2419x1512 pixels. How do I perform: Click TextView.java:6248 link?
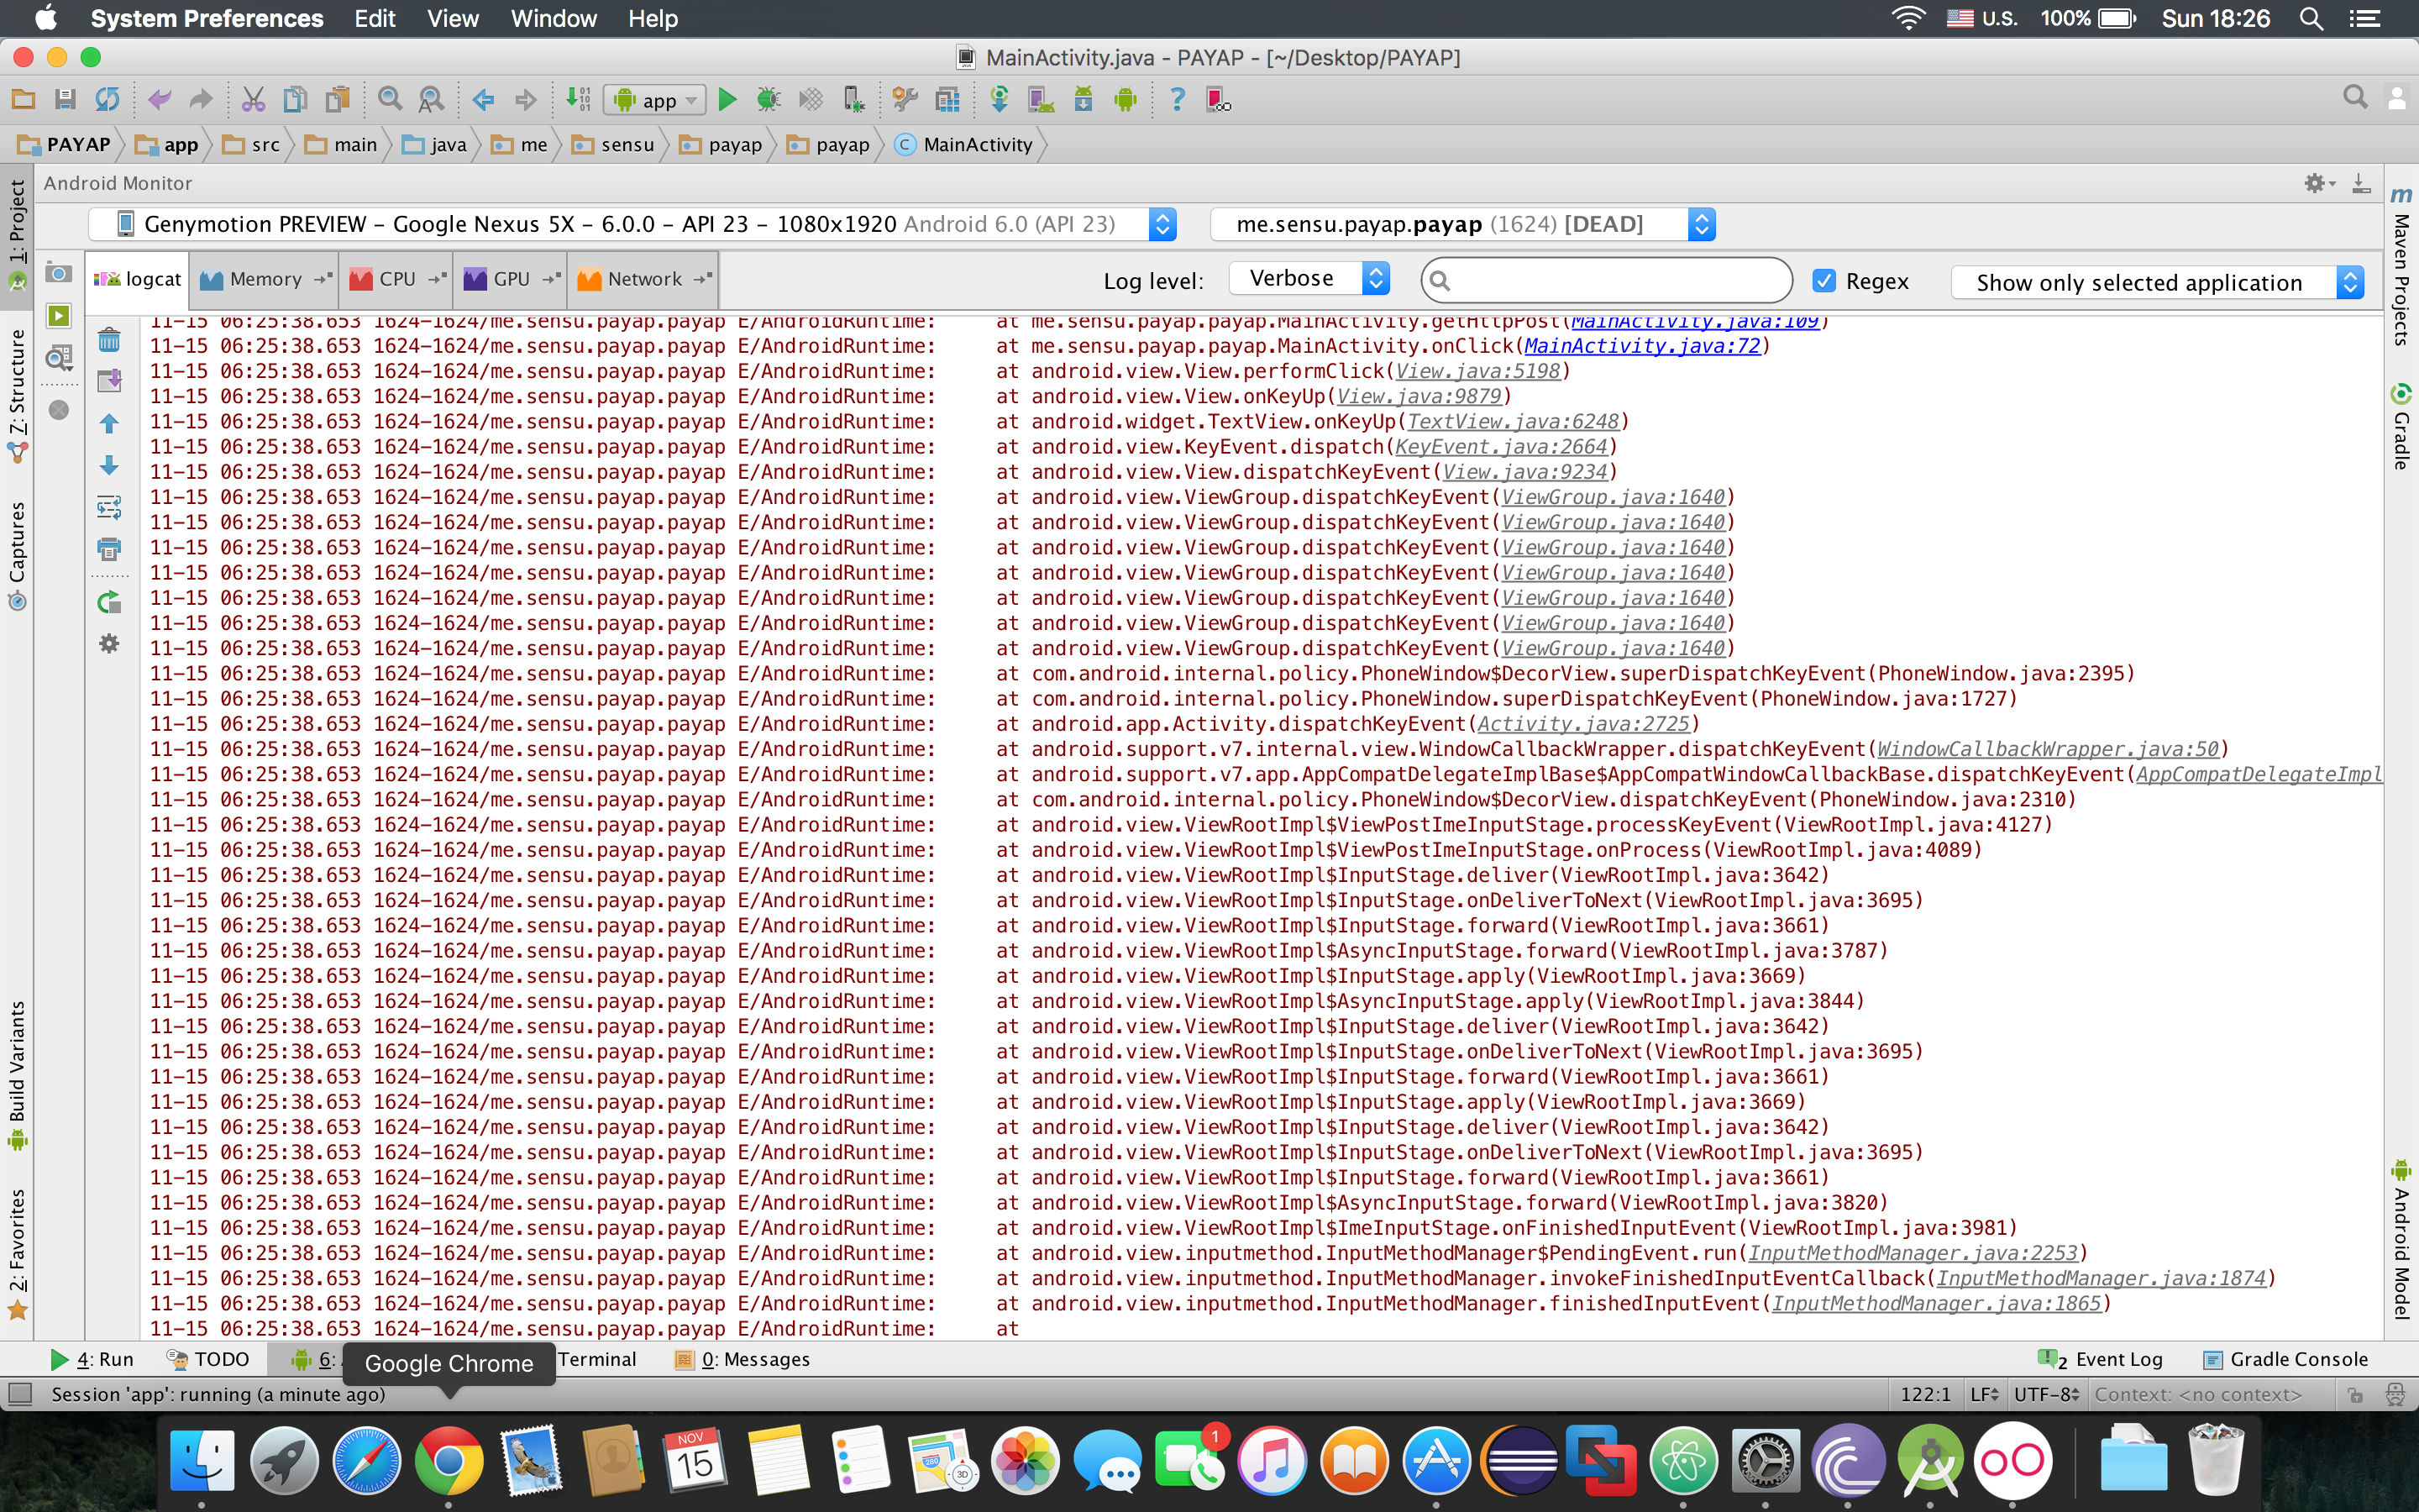(x=1513, y=422)
